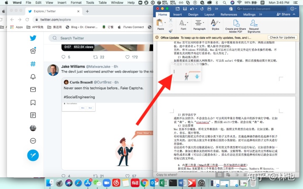Click the blue compose Tweet button

click(33, 155)
